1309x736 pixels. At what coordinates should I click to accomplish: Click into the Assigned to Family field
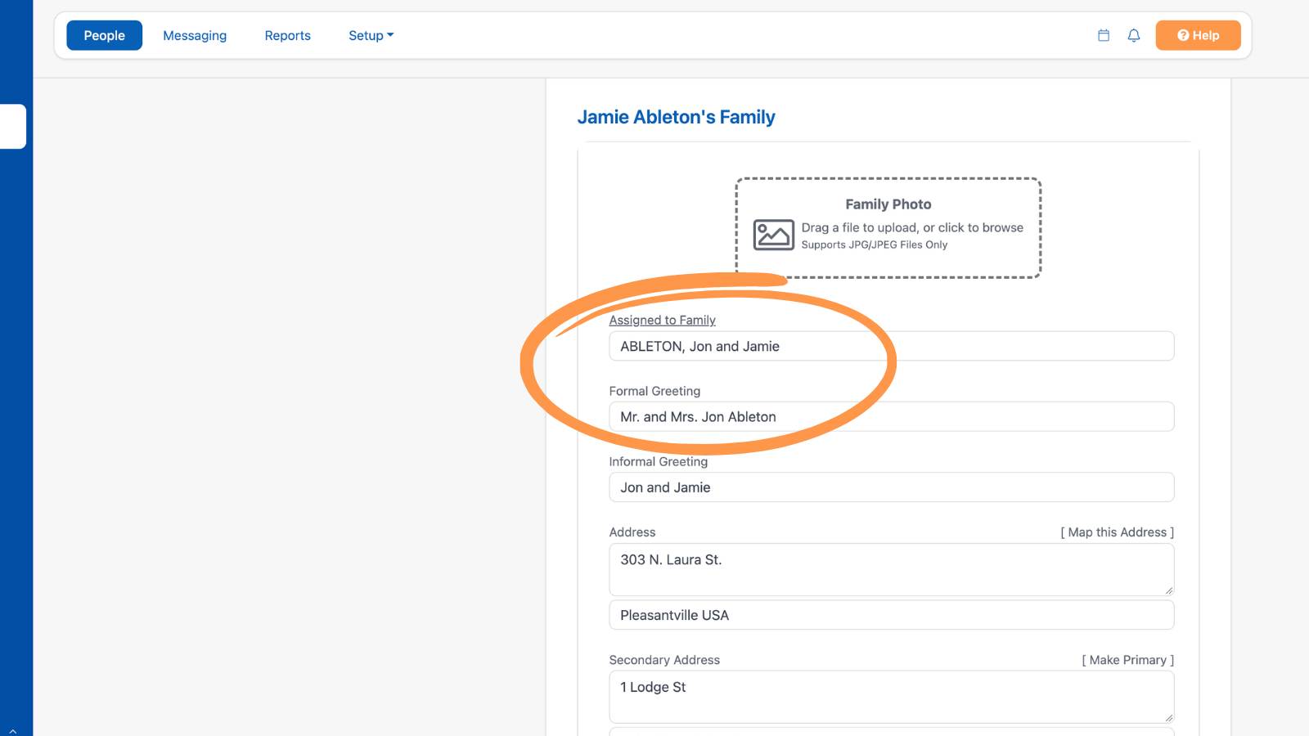892,346
